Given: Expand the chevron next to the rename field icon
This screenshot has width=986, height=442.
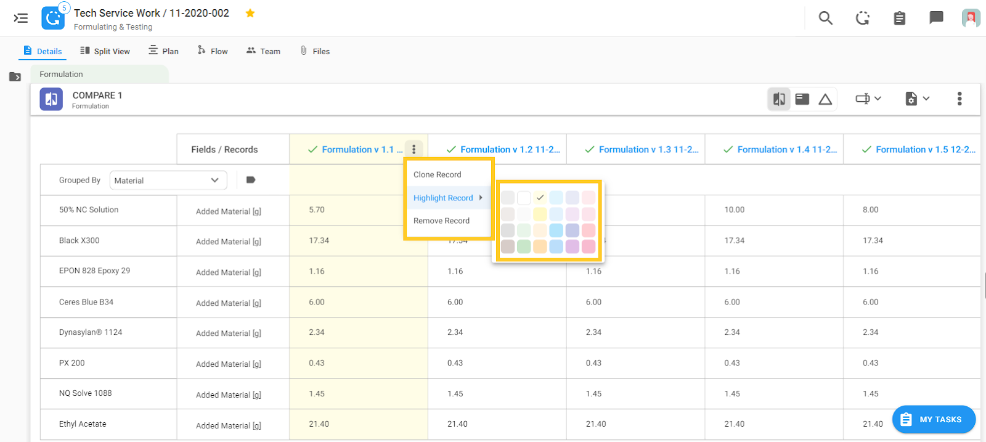Looking at the screenshot, I should 878,99.
